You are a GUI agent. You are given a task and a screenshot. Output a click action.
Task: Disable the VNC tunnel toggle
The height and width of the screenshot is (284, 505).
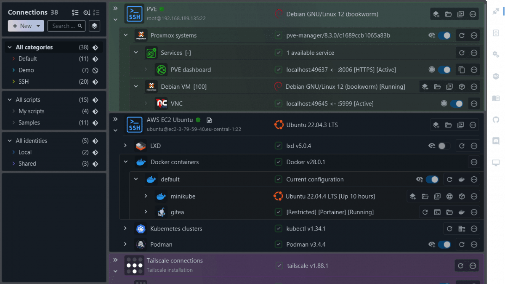point(457,103)
